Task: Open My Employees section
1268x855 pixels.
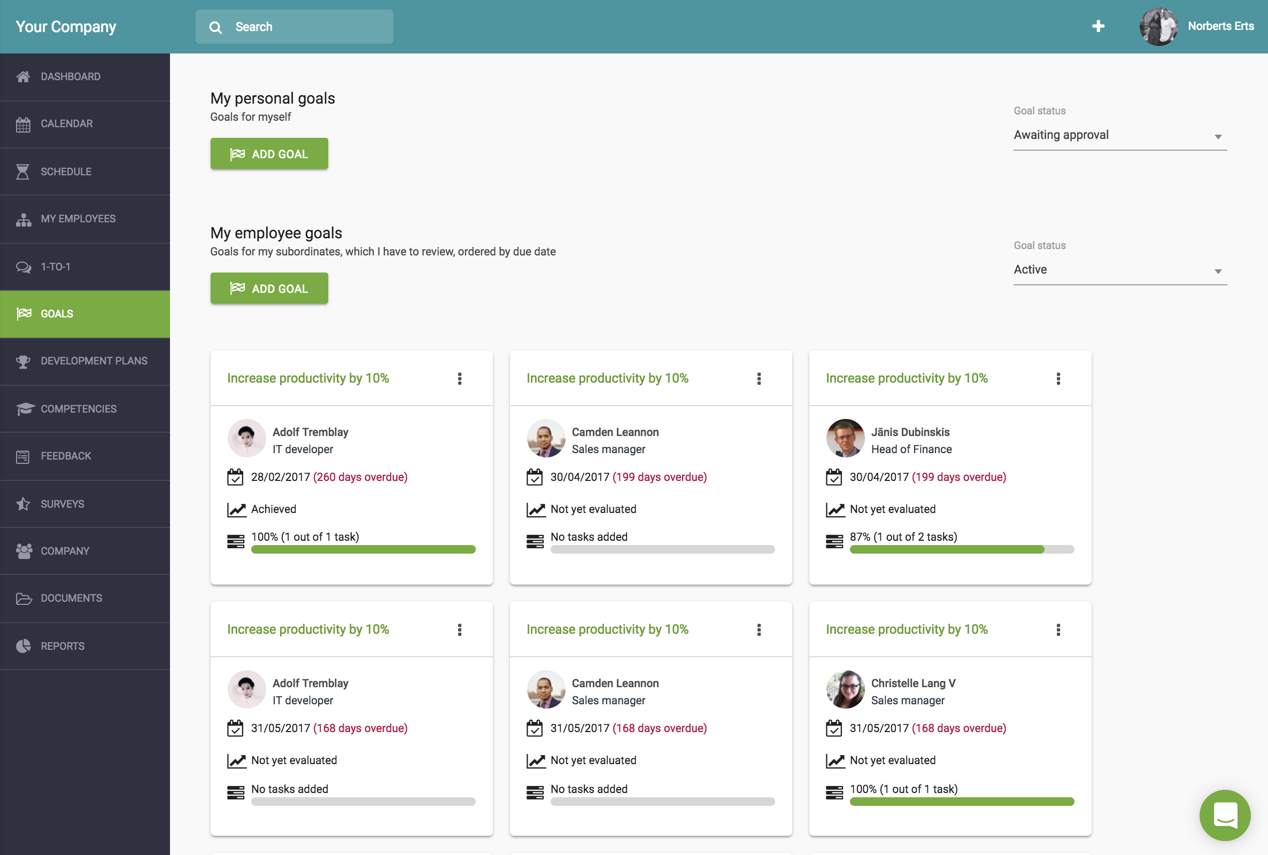Action: (78, 219)
